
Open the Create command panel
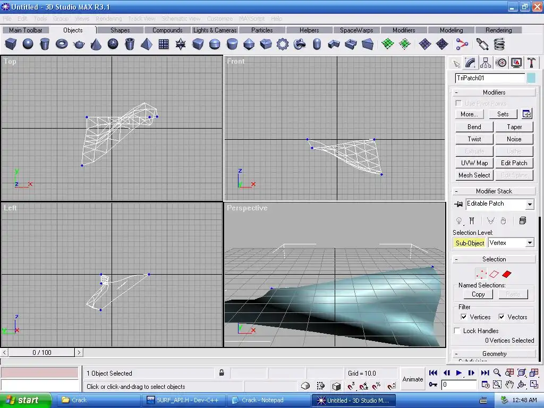pos(456,63)
